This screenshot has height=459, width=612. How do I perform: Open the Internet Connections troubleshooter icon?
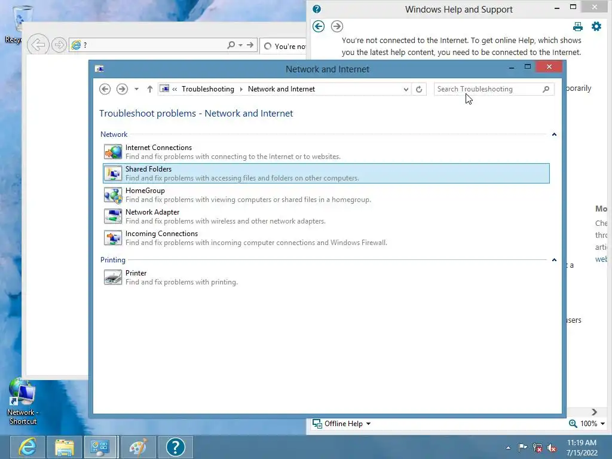click(113, 152)
